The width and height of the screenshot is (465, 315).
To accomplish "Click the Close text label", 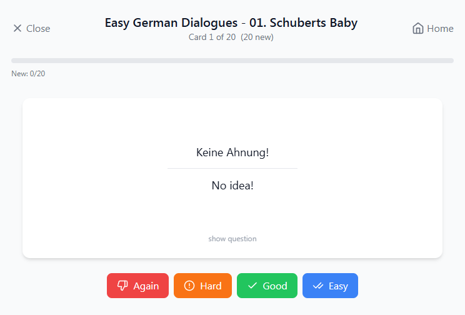I will coord(38,29).
